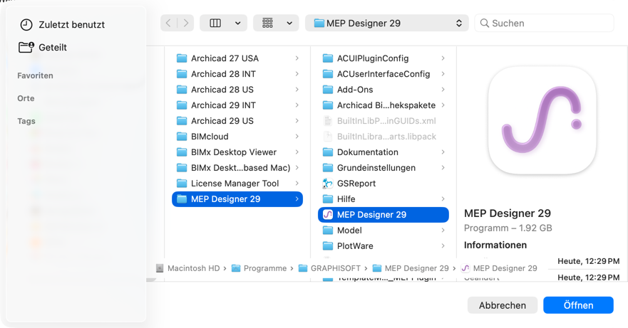628x328 pixels.
Task: Go forward with the right arrow
Action: click(186, 23)
